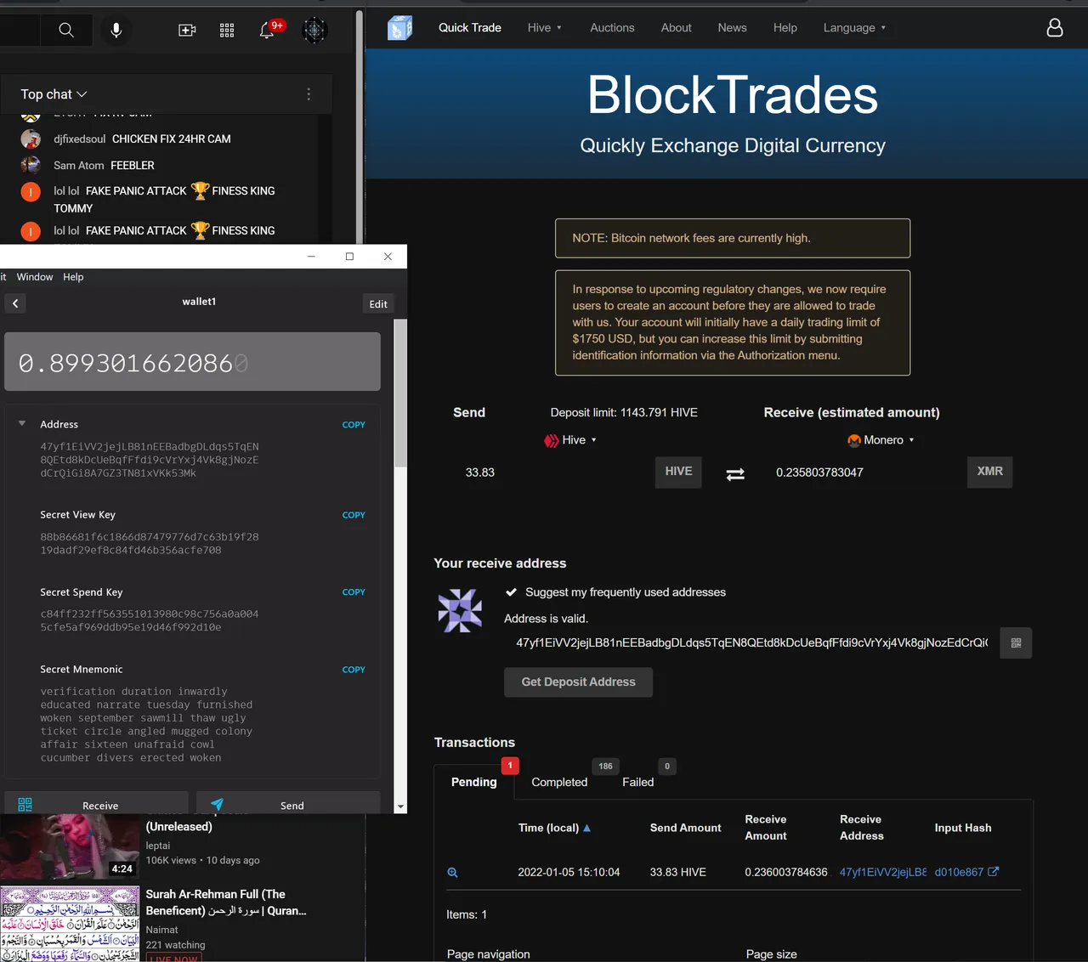Click the voice search microphone icon
The height and width of the screenshot is (962, 1088).
click(x=116, y=31)
